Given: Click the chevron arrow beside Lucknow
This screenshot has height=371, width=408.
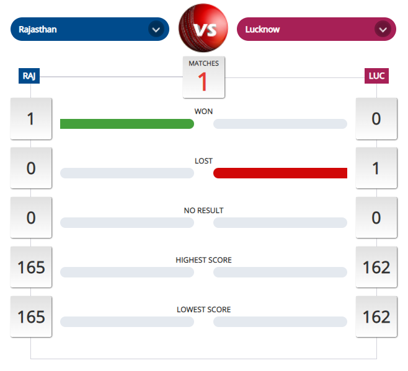Looking at the screenshot, I should point(383,29).
